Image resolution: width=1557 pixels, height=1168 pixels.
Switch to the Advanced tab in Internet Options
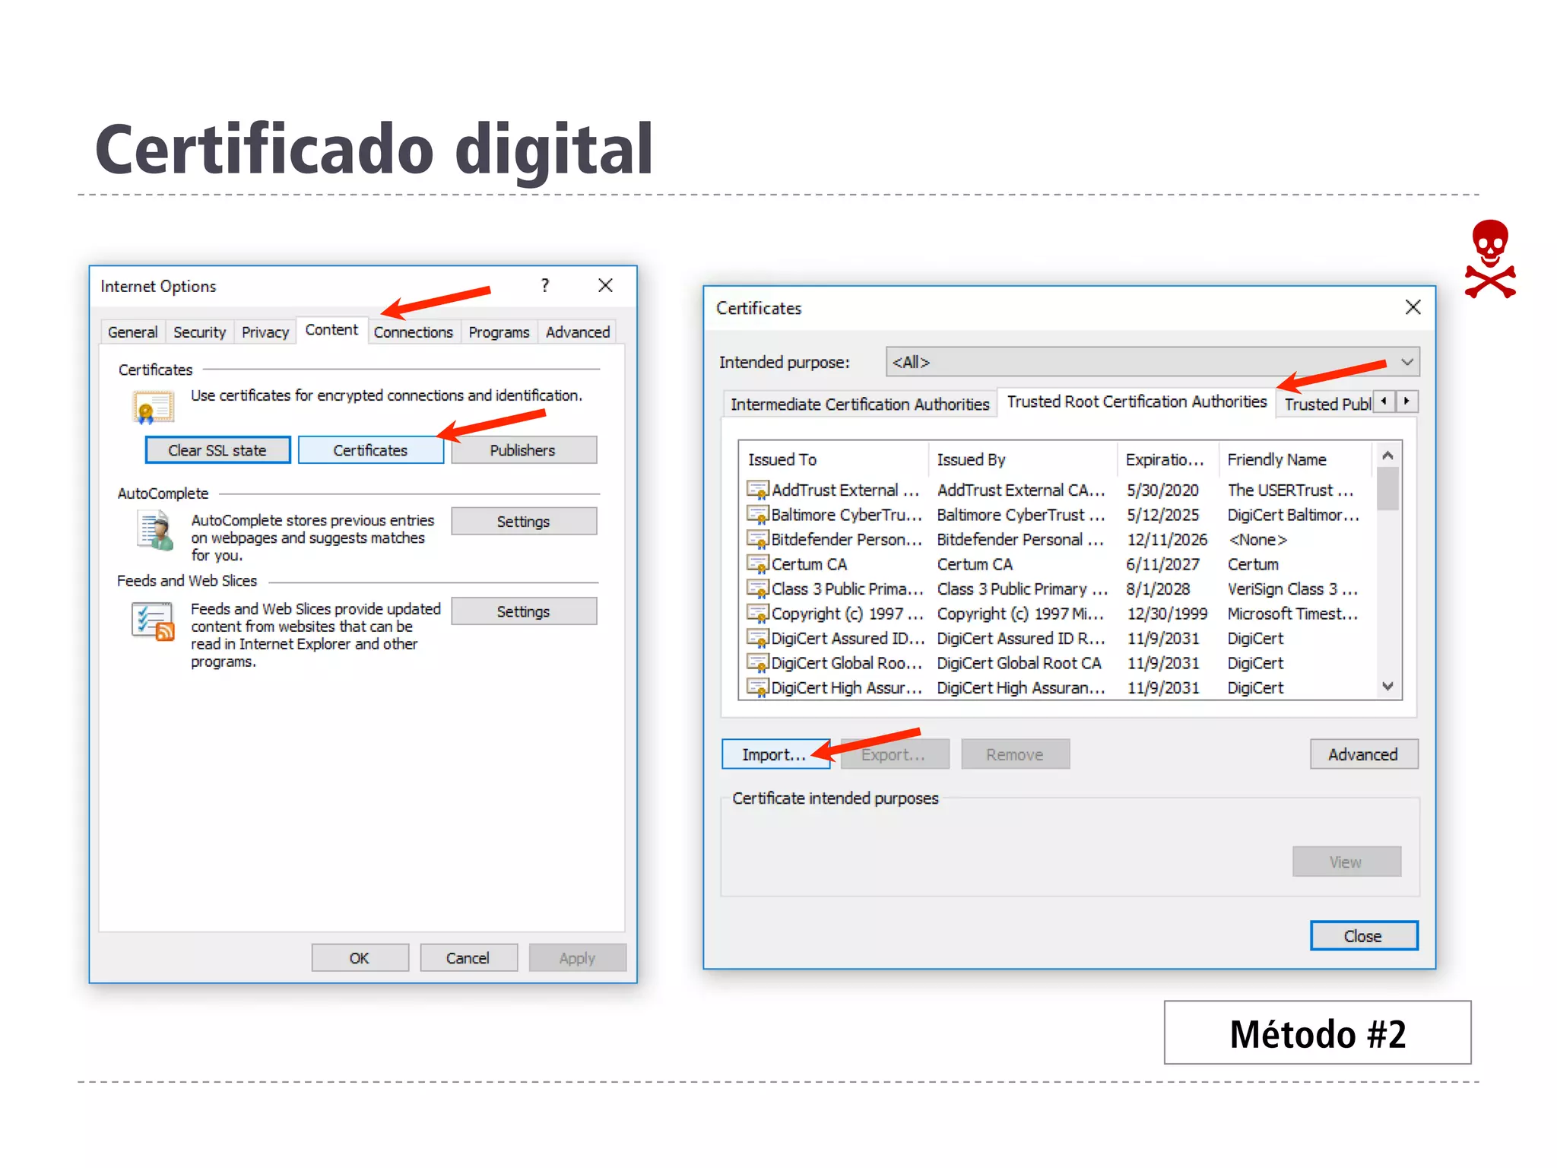pyautogui.click(x=578, y=332)
